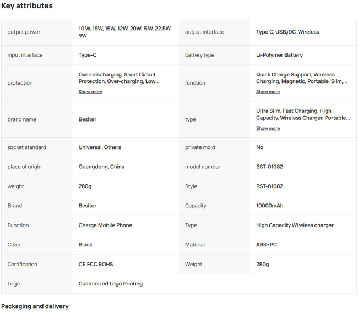Click the 10000mAh Capacity value
The height and width of the screenshot is (314, 358).
[270, 206]
